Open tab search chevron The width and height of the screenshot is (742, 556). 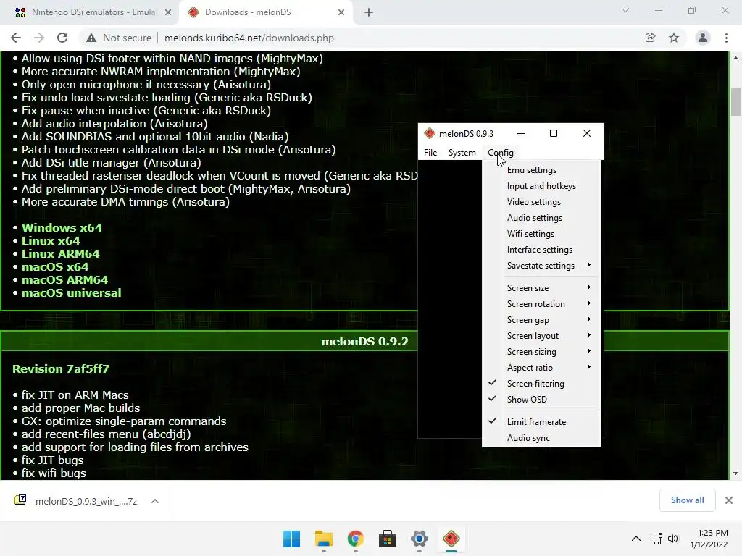(625, 10)
